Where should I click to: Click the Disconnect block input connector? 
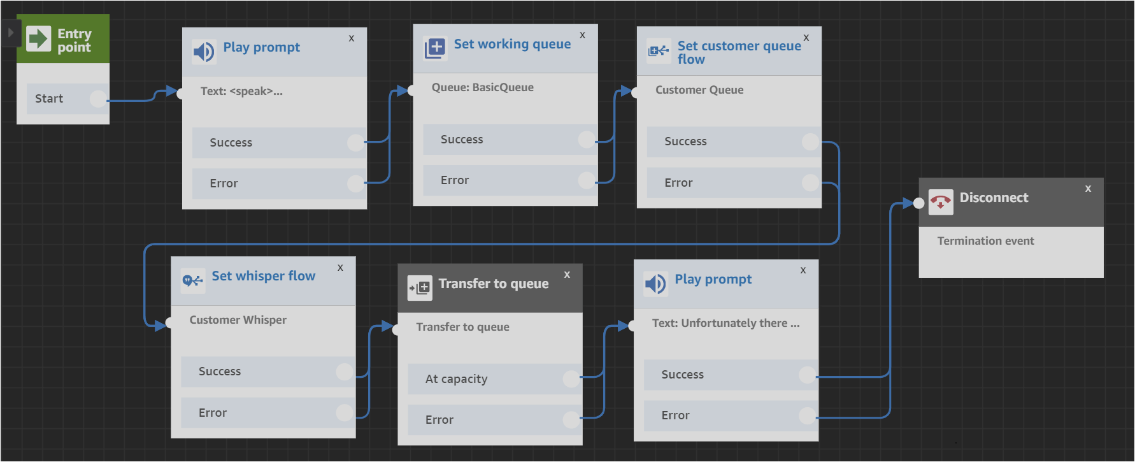coord(918,203)
